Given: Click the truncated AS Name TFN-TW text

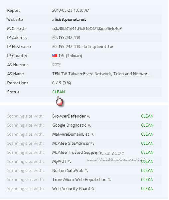Looking at the screenshot, I should [102, 74].
